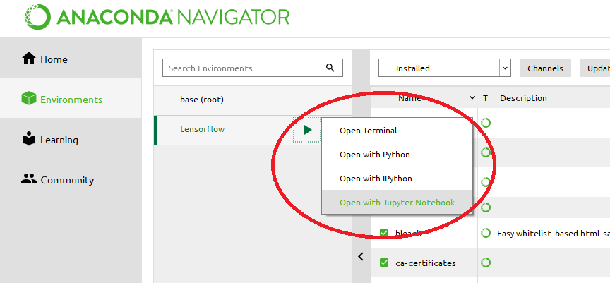
Task: Click the Channels button
Action: tap(545, 68)
